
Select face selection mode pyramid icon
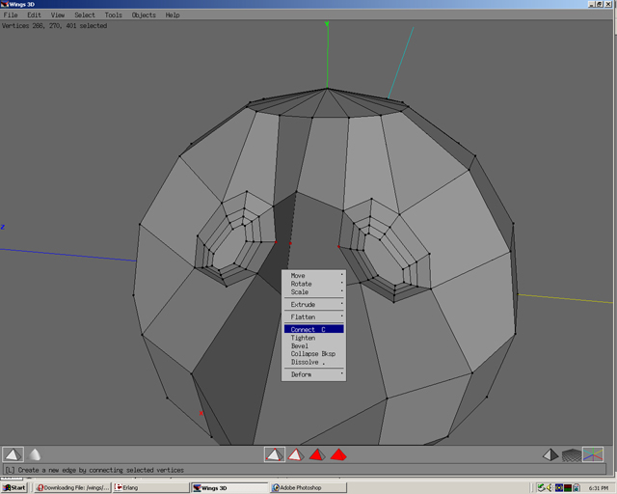(x=317, y=455)
